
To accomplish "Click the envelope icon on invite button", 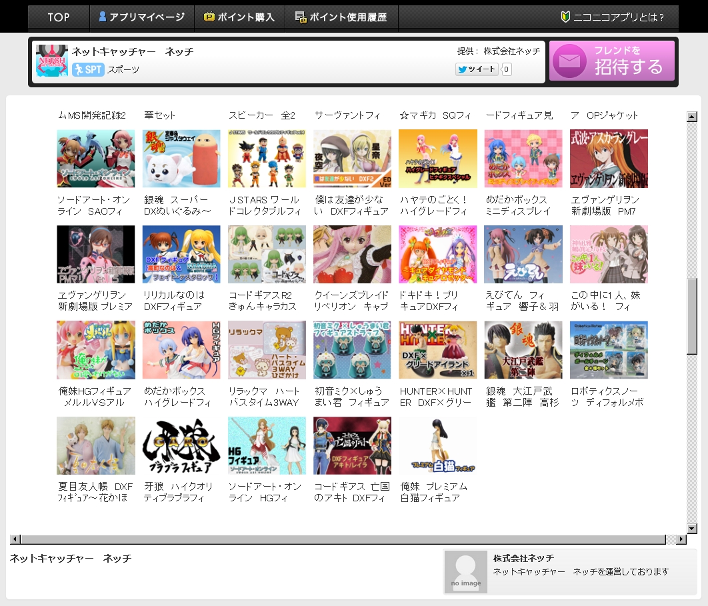I will pos(569,61).
